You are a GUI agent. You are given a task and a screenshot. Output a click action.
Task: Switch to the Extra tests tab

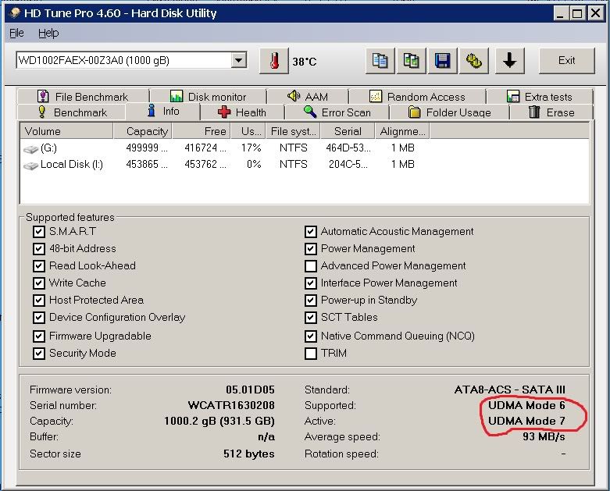pyautogui.click(x=540, y=97)
